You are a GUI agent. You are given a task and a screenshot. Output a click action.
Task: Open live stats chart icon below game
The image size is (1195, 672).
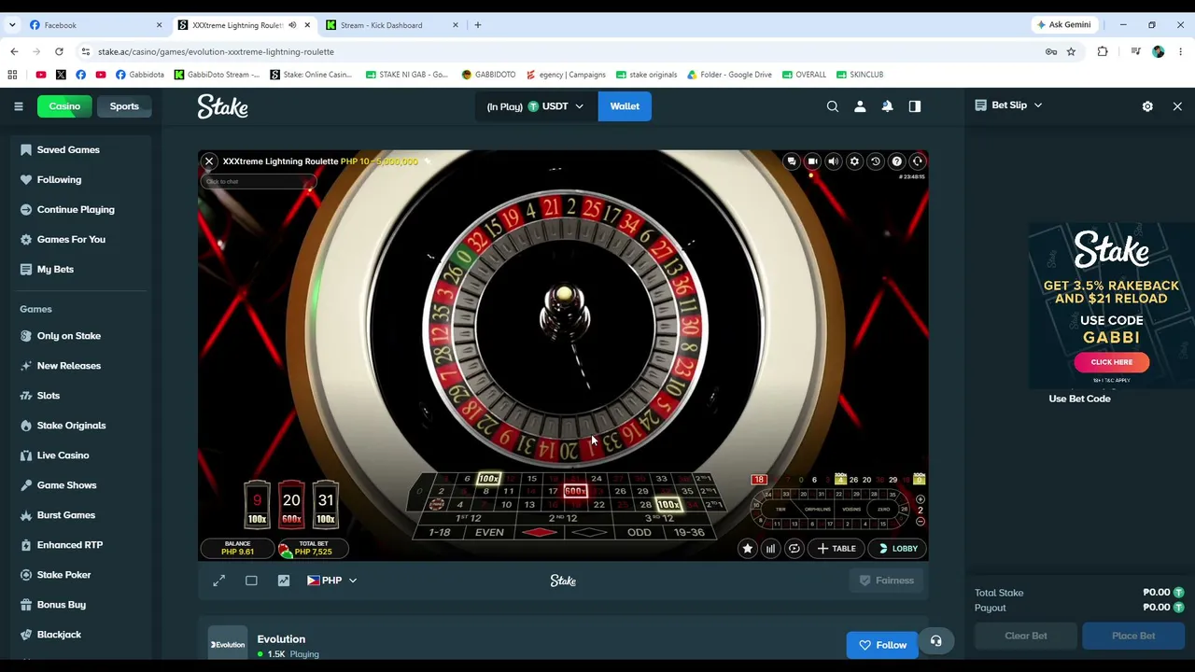(284, 581)
